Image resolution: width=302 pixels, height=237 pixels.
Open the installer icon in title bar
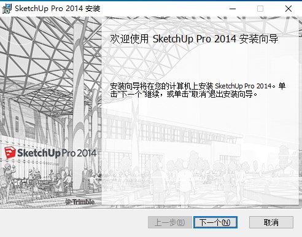click(x=7, y=9)
